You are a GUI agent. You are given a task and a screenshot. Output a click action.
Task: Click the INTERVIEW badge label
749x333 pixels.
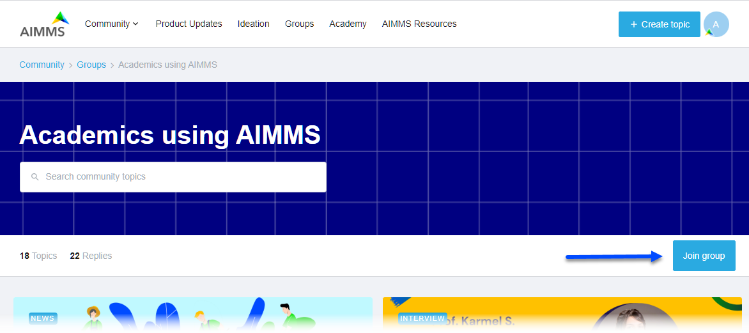click(x=422, y=318)
